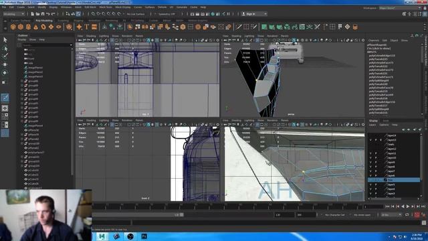Create a polygon sphere from the shelf
This screenshot has width=428, height=241.
[13, 27]
